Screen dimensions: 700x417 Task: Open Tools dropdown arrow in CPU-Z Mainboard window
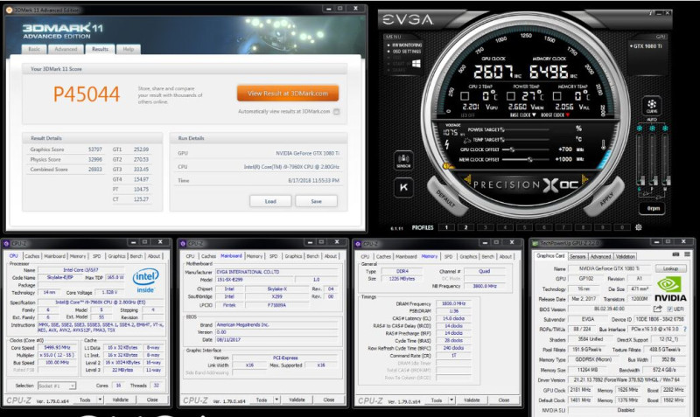pyautogui.click(x=276, y=400)
